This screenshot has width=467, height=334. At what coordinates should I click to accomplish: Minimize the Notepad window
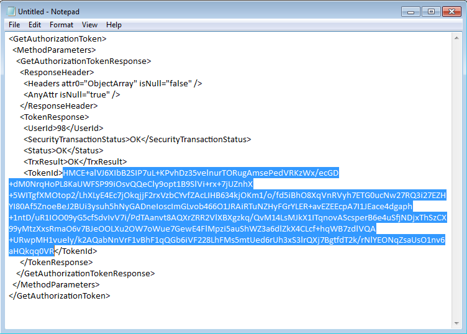click(x=410, y=12)
